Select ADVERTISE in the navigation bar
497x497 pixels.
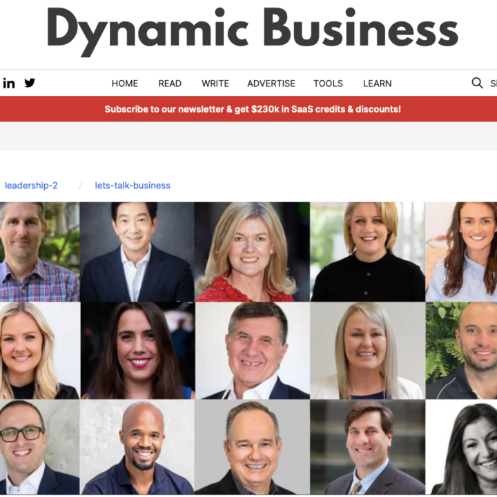click(x=271, y=84)
